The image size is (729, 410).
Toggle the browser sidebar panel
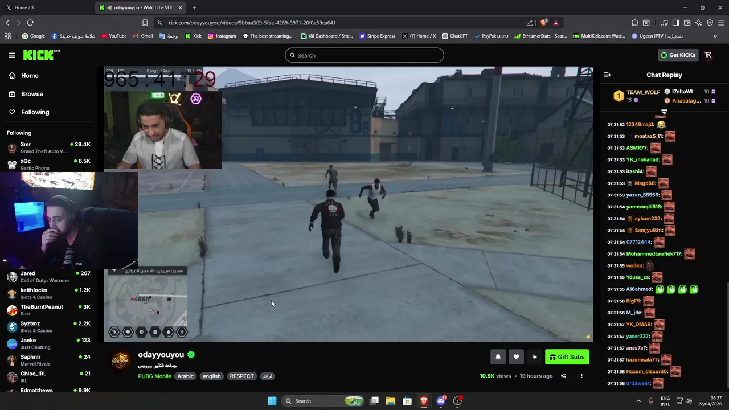[x=675, y=23]
